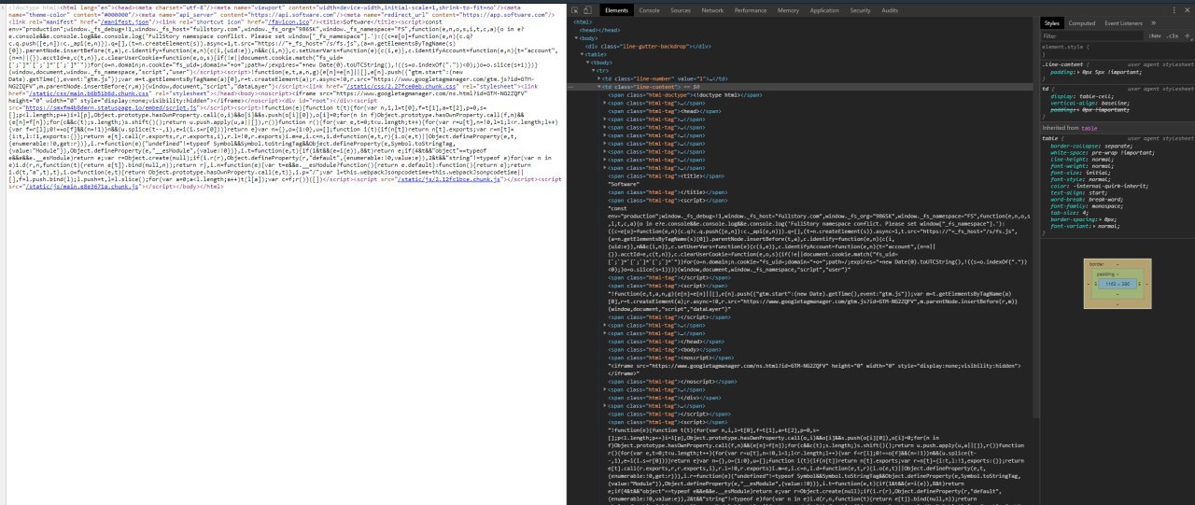Collapse the tbody node in DOM tree
Image resolution: width=1195 pixels, height=505 pixels.
589,63
